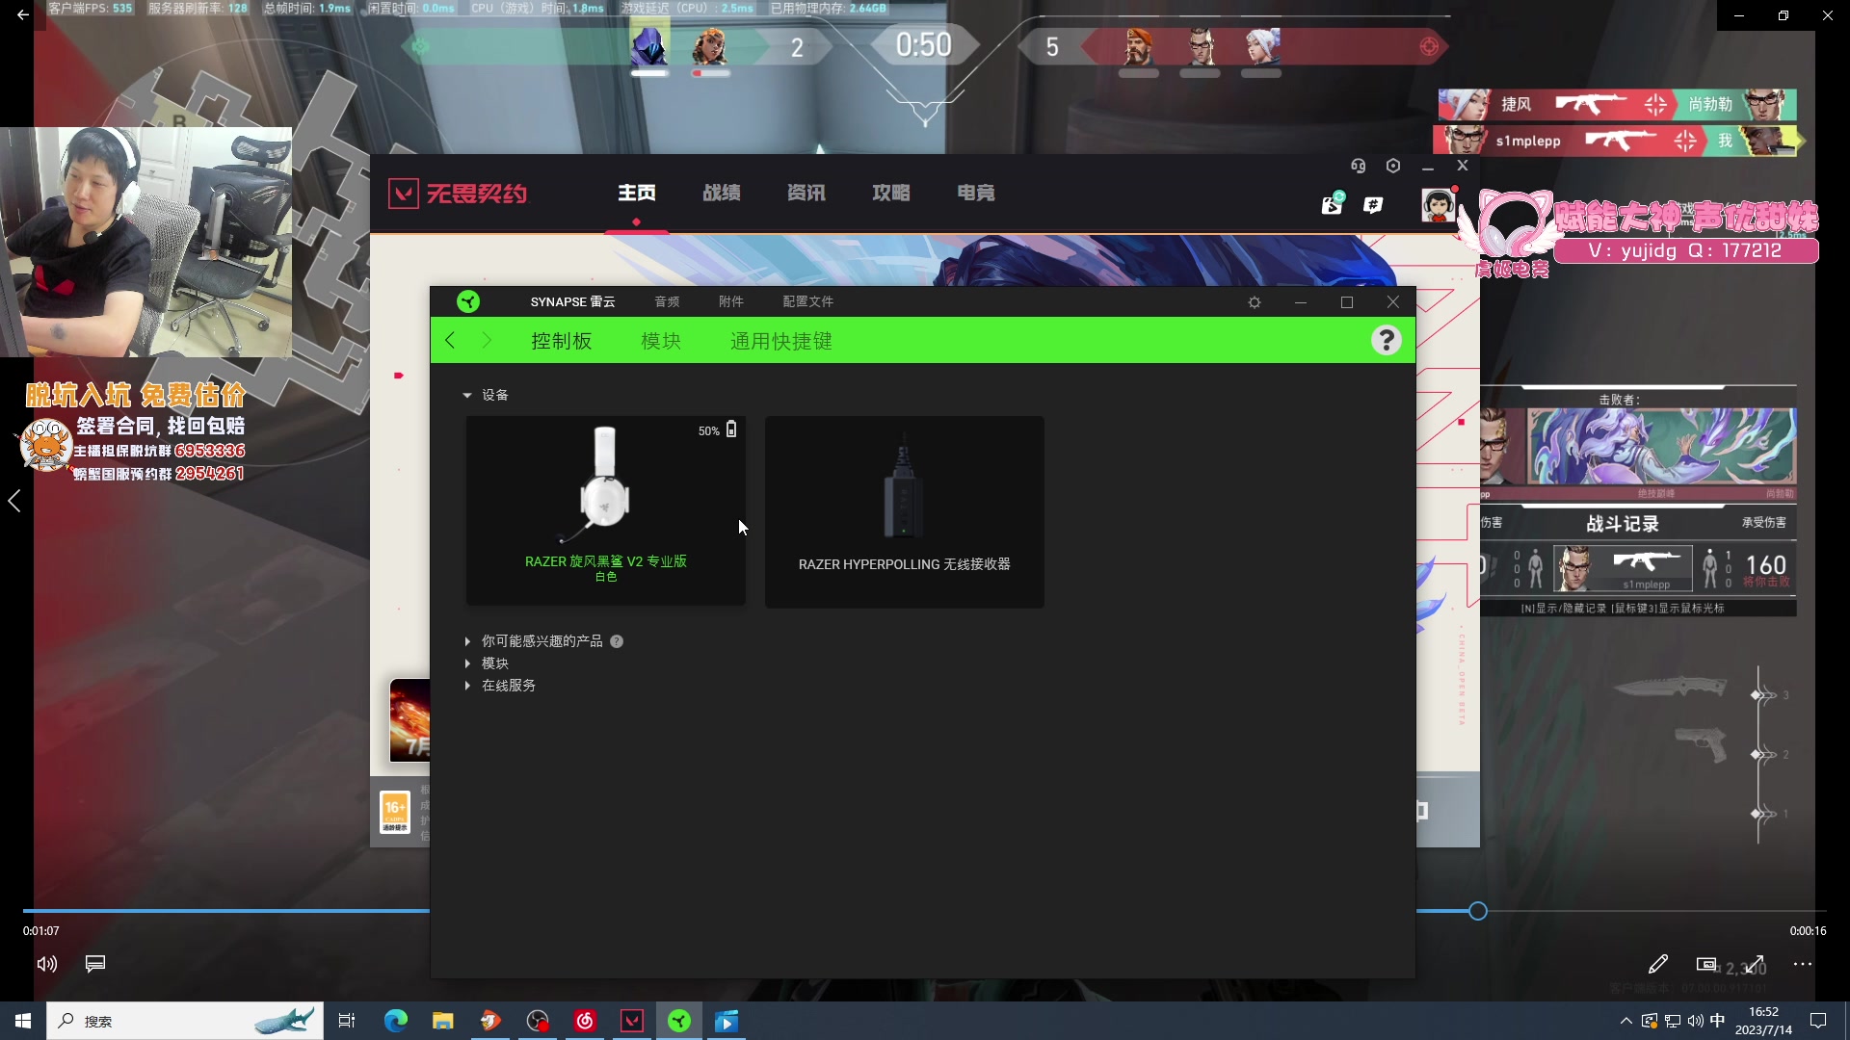1850x1040 pixels.
Task: Select the 通用快捷键 section in Synapse
Action: pos(780,340)
